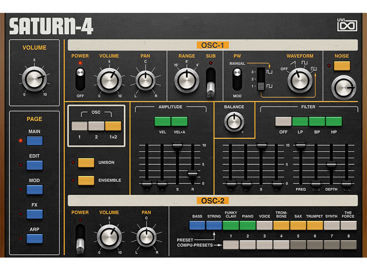Toggle the amplitude VEL>A button
This screenshot has width=367, height=270.
click(x=179, y=122)
